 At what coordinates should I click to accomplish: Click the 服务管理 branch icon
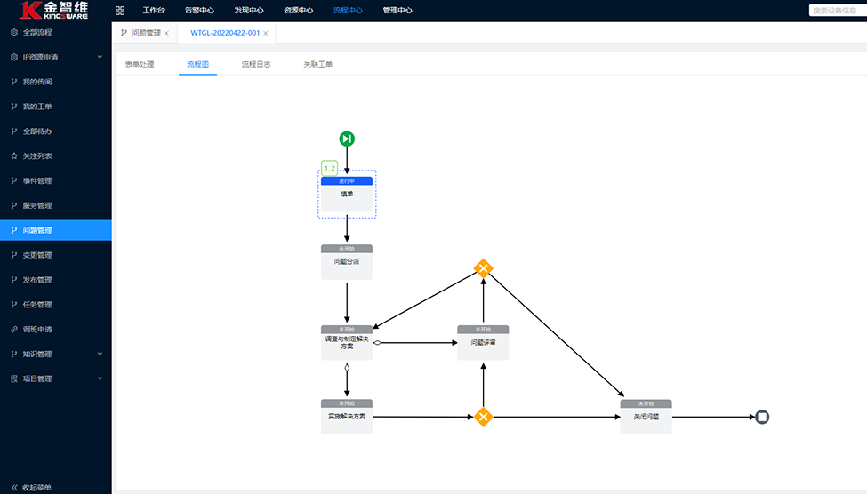click(x=14, y=205)
